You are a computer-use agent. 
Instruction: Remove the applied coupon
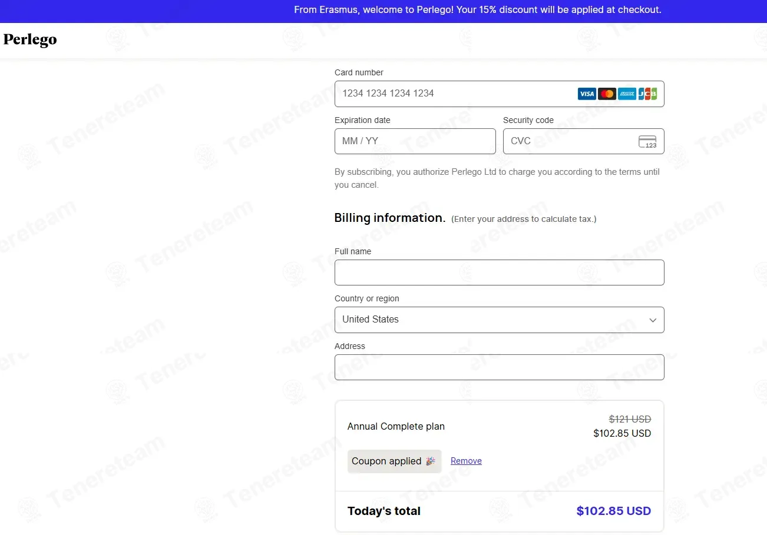click(x=466, y=461)
